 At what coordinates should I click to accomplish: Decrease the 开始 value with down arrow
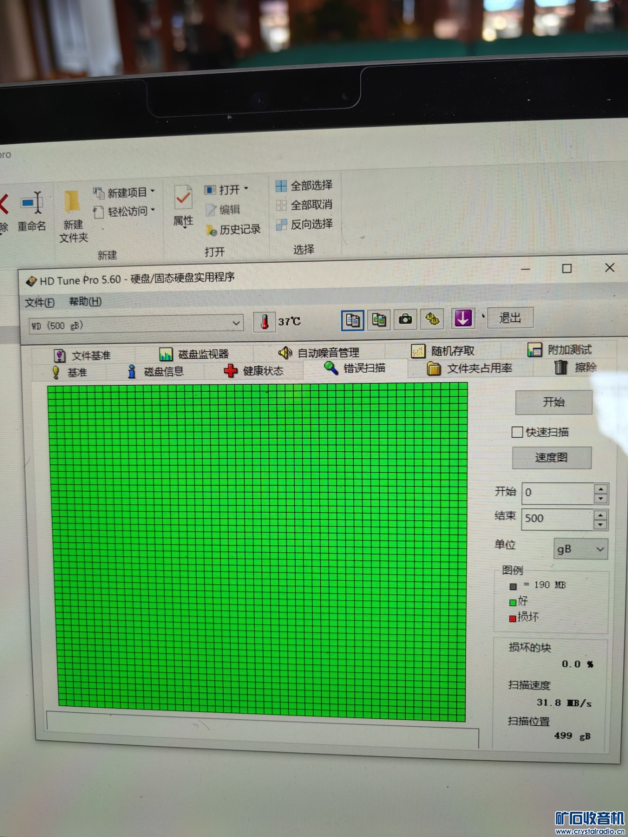(601, 499)
